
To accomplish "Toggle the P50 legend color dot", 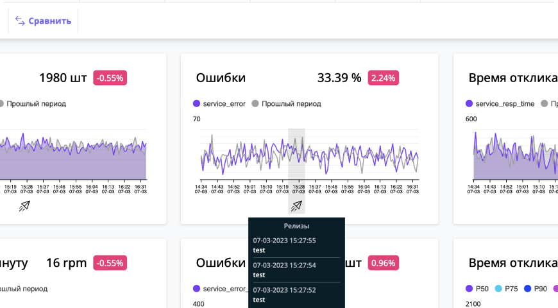I will (469, 289).
